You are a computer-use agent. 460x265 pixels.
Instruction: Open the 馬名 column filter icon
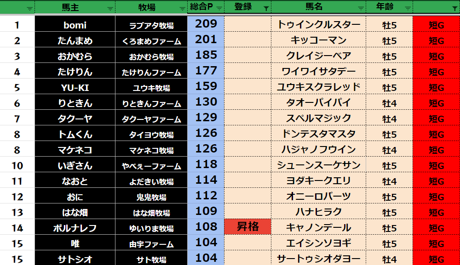click(360, 8)
